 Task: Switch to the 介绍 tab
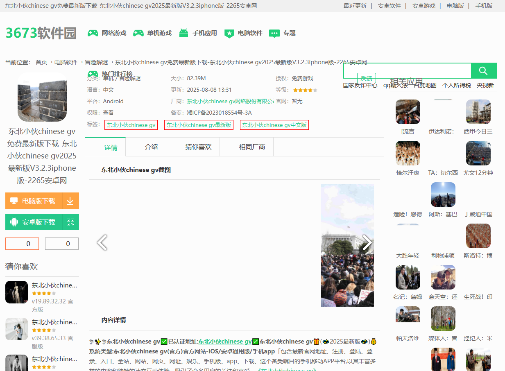151,147
